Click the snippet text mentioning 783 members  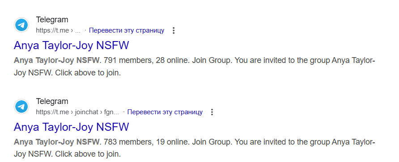tap(195, 148)
